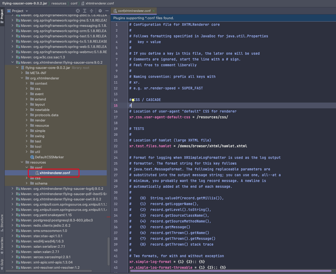Collapse the flying-saucer-core-9.0.2.jar library root

click(17, 68)
